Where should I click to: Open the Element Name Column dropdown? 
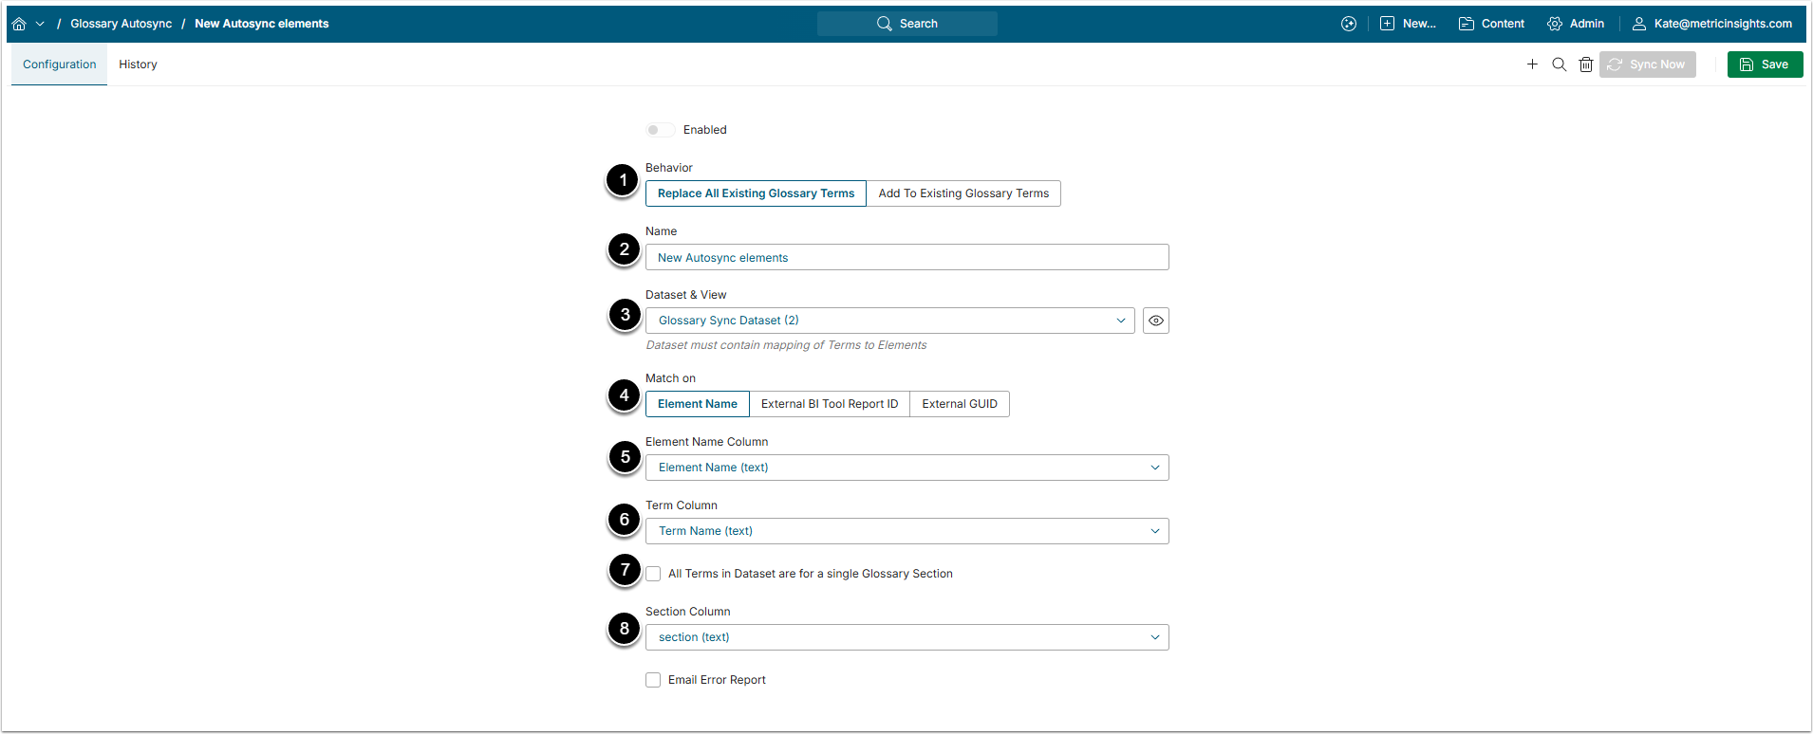pos(906,468)
